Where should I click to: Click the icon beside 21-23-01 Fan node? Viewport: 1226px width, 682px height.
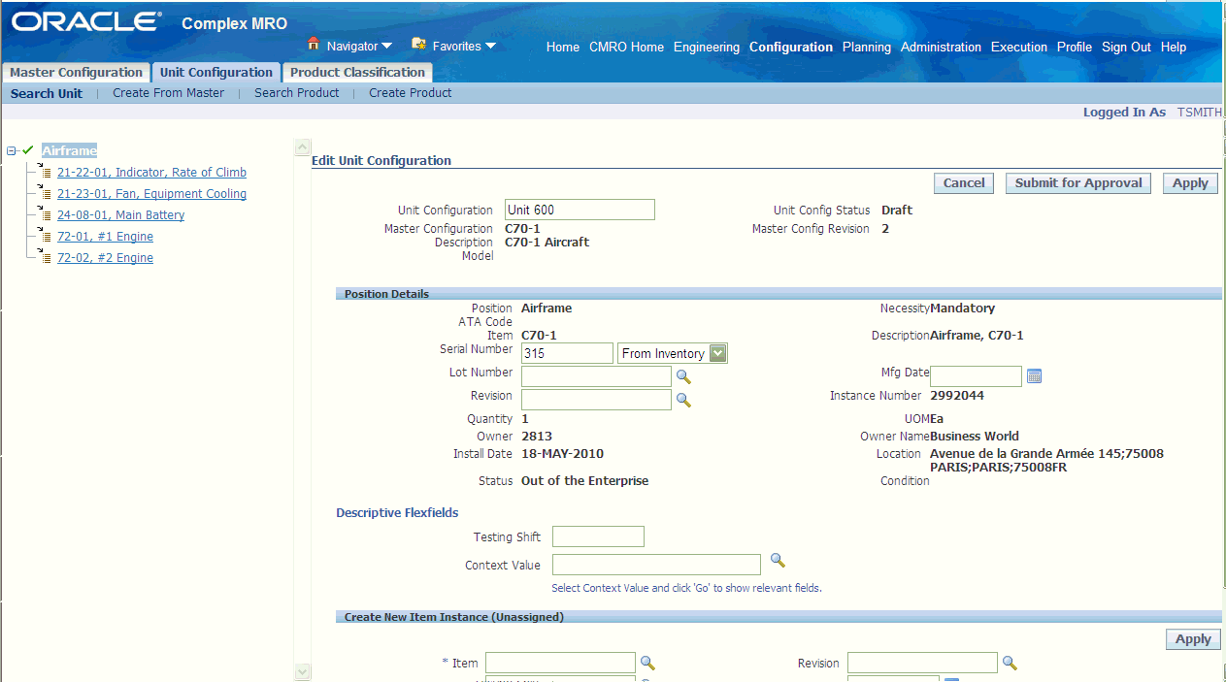tap(45, 194)
